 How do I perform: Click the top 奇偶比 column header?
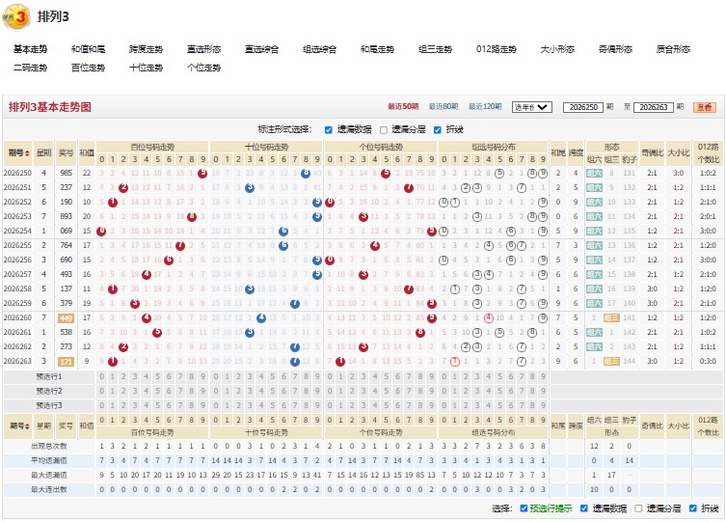click(652, 152)
